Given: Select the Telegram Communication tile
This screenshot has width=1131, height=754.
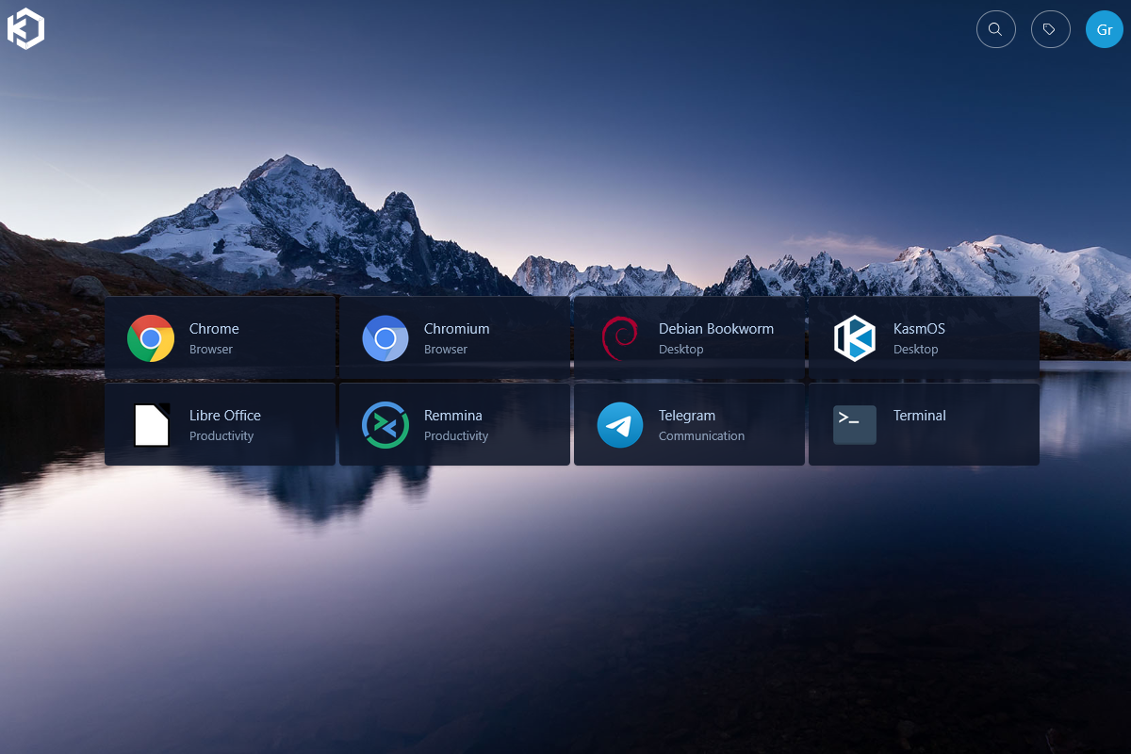Looking at the screenshot, I should click(689, 425).
